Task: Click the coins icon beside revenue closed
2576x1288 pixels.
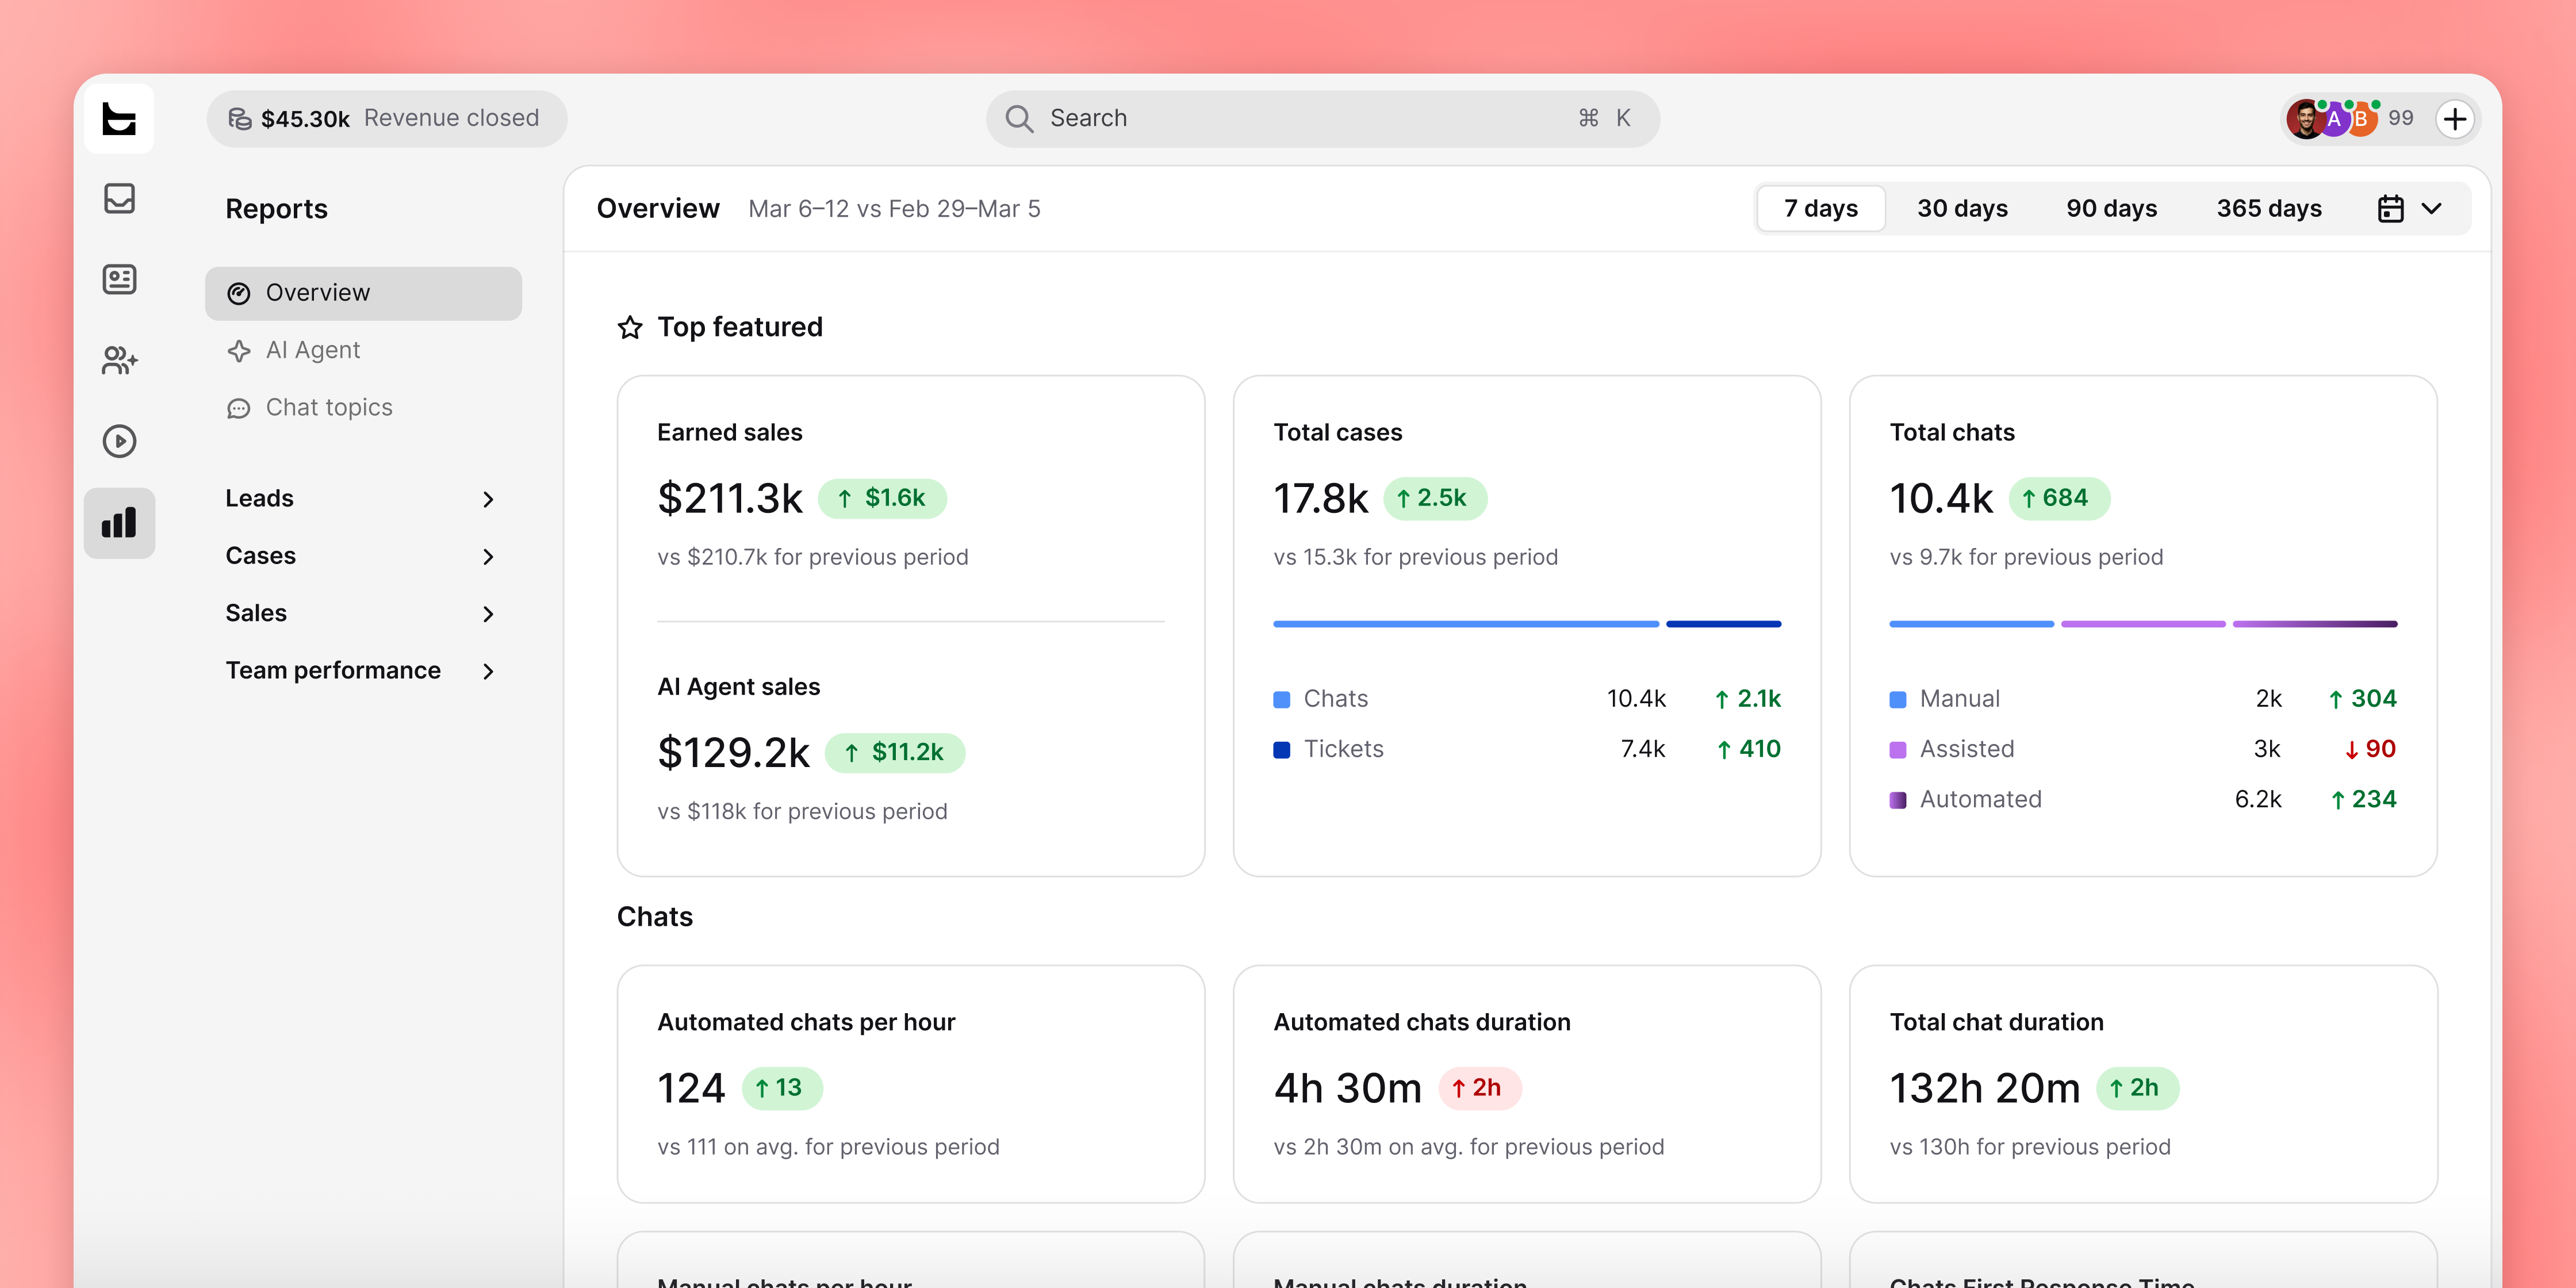Action: 240,119
